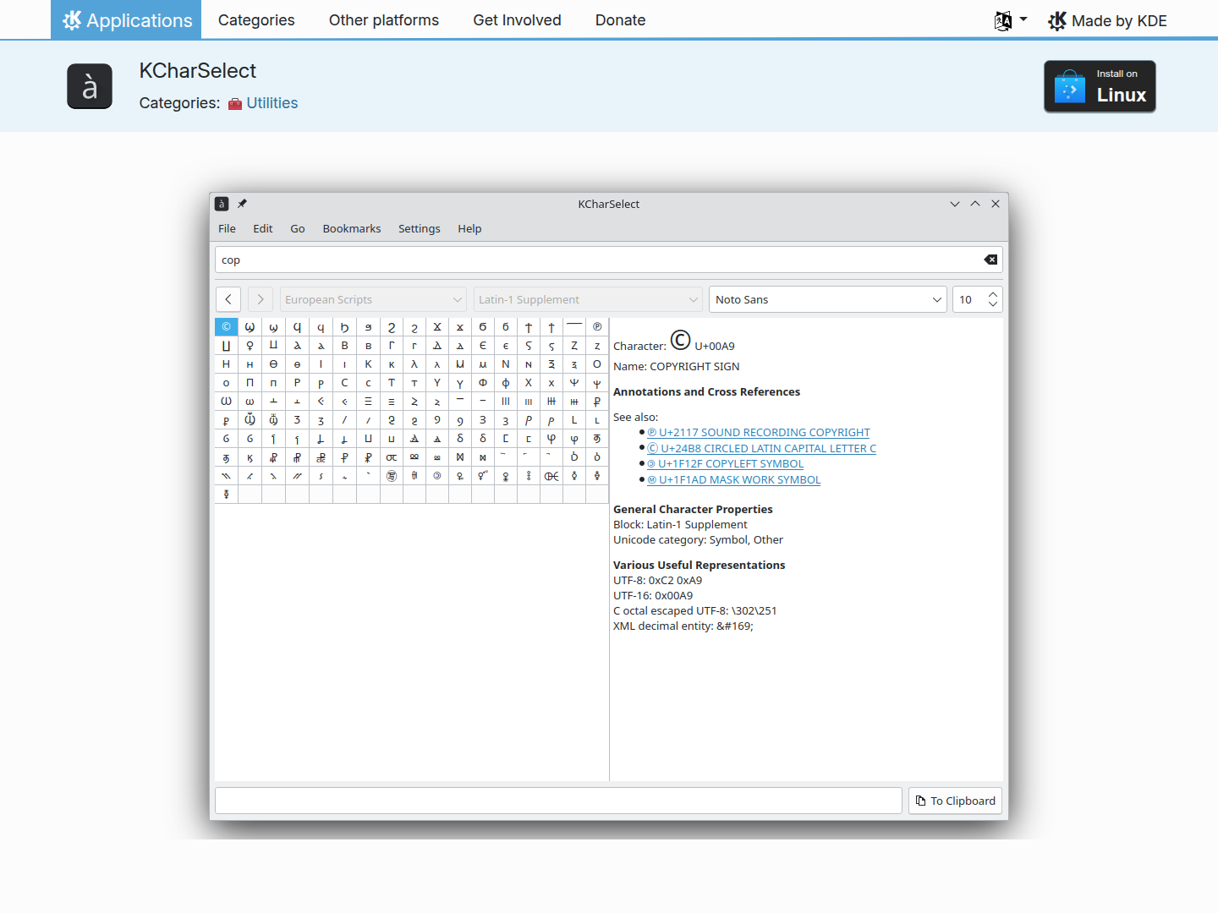This screenshot has width=1218, height=913.
Task: Go to the Categories page
Action: click(256, 19)
